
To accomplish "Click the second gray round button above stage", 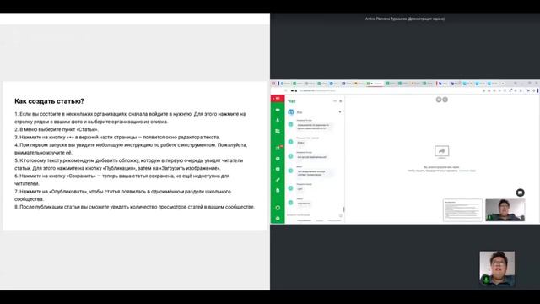I will tap(445, 100).
